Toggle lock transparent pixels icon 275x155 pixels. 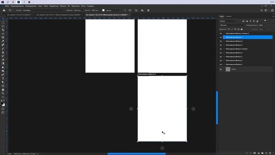point(229,29)
